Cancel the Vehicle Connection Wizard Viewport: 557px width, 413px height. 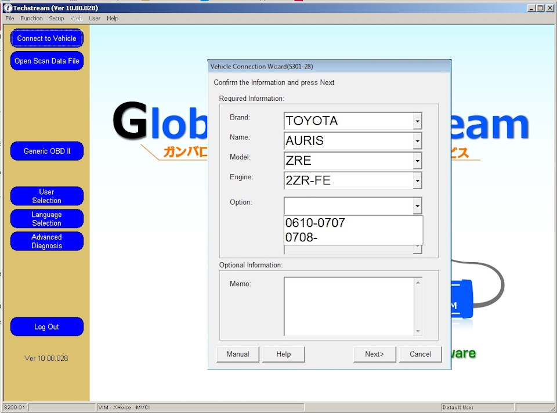(420, 354)
